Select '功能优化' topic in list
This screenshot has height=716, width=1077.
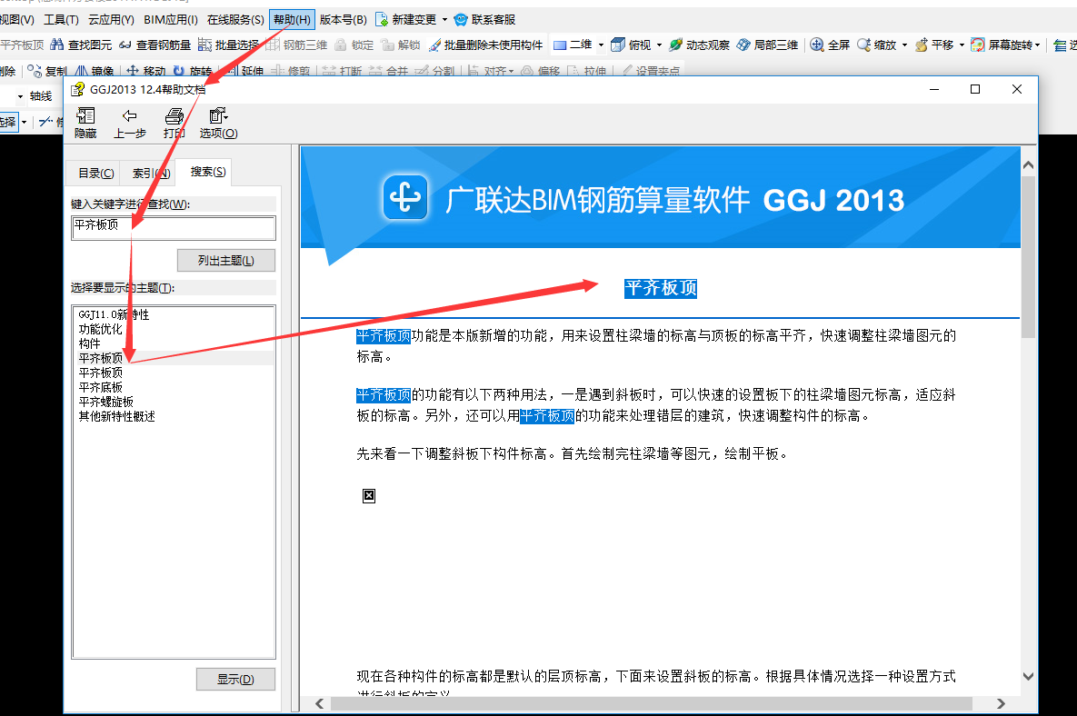click(x=100, y=329)
